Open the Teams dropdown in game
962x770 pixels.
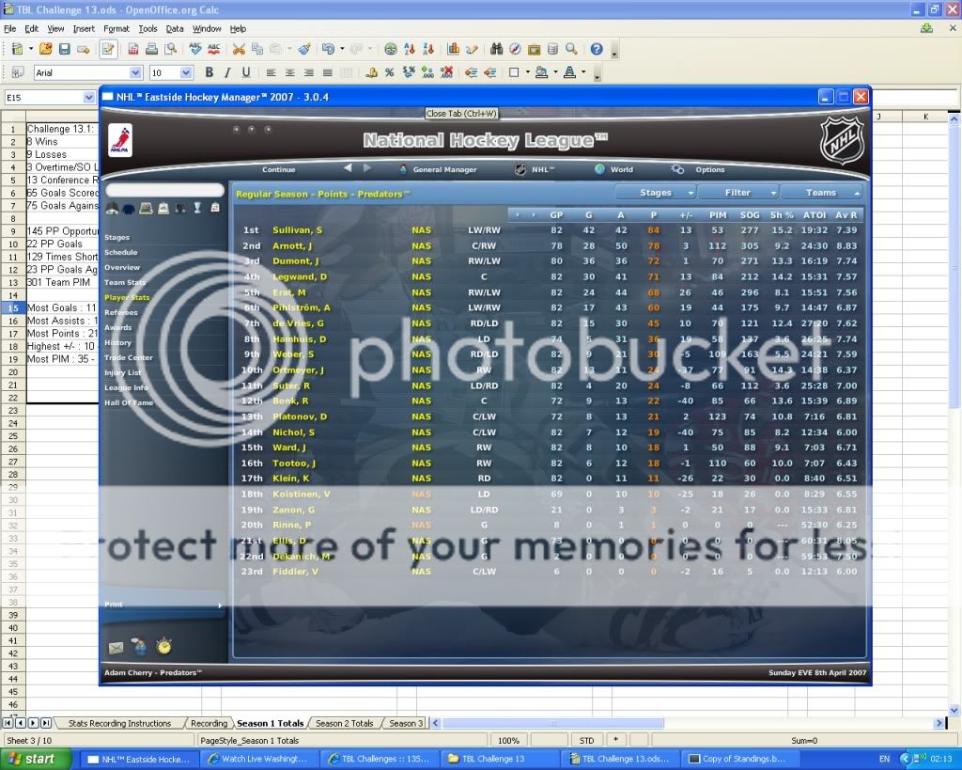point(821,193)
